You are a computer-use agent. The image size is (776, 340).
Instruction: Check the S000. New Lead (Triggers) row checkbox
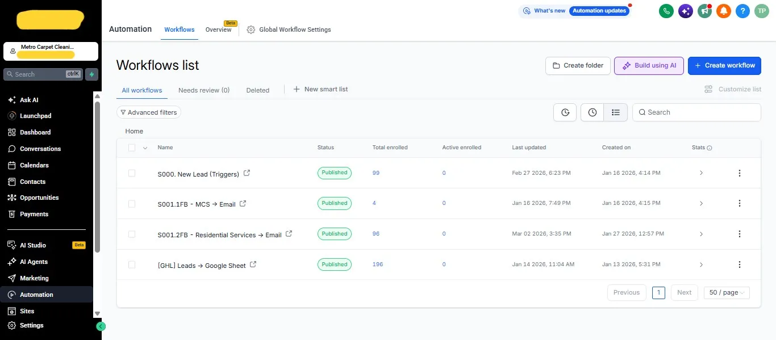click(132, 173)
